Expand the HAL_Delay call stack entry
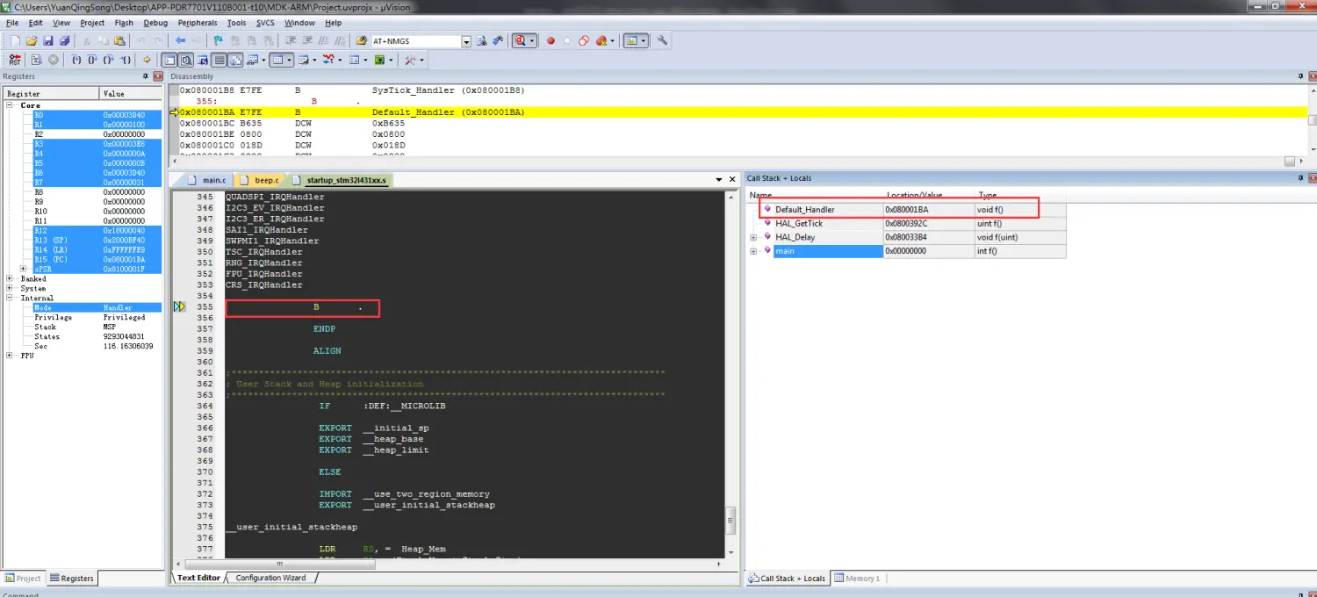This screenshot has width=1317, height=597. pos(753,237)
